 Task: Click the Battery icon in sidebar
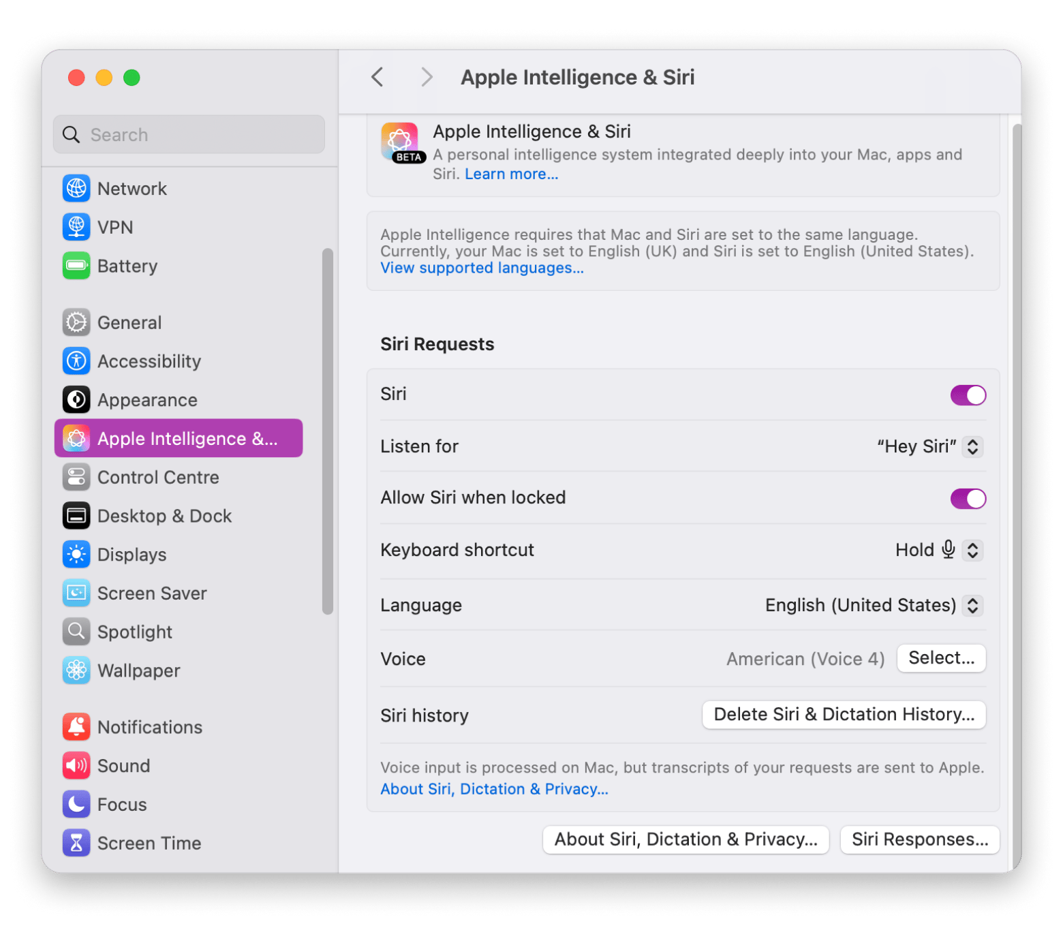pyautogui.click(x=76, y=266)
